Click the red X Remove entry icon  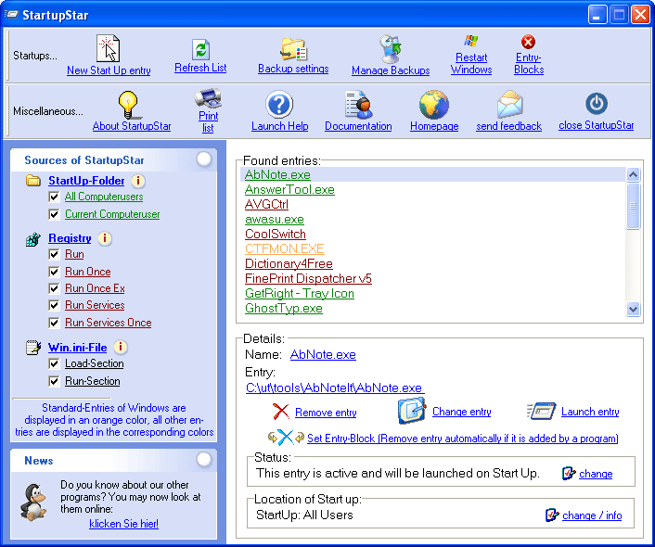(281, 412)
